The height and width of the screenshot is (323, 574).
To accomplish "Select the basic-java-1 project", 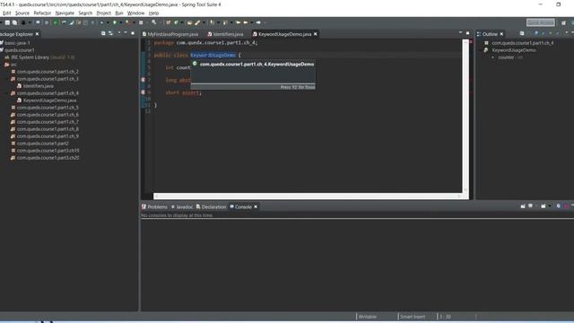I will tap(17, 43).
